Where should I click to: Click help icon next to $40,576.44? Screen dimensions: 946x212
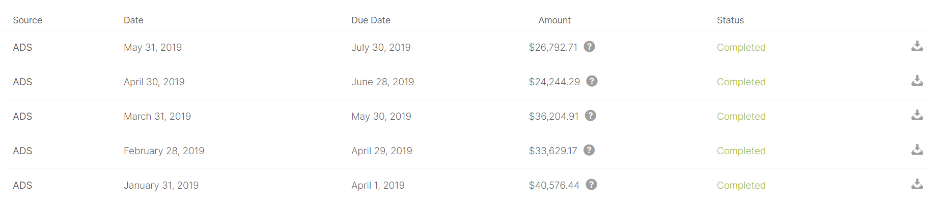(591, 185)
